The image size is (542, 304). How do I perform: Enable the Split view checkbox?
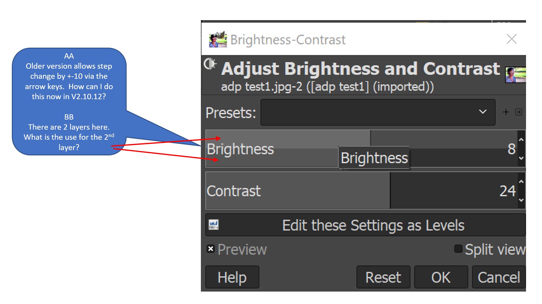point(458,249)
